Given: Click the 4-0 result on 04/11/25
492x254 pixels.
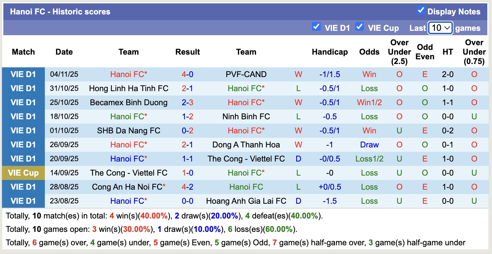Looking at the screenshot, I should [x=187, y=74].
